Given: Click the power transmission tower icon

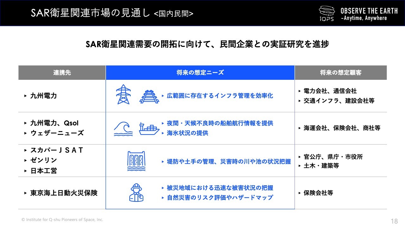Looking at the screenshot, I should click(123, 94).
